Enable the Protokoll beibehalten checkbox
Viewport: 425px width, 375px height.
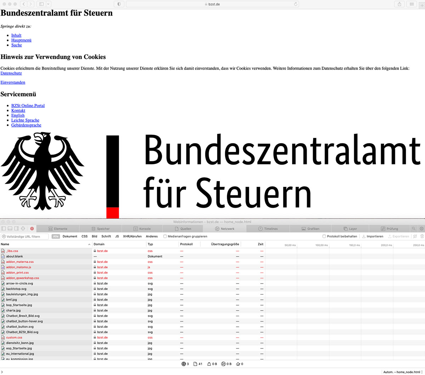click(324, 236)
